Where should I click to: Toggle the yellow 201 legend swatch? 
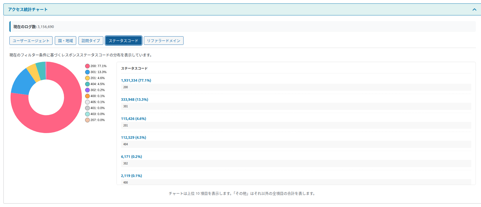tap(87, 78)
